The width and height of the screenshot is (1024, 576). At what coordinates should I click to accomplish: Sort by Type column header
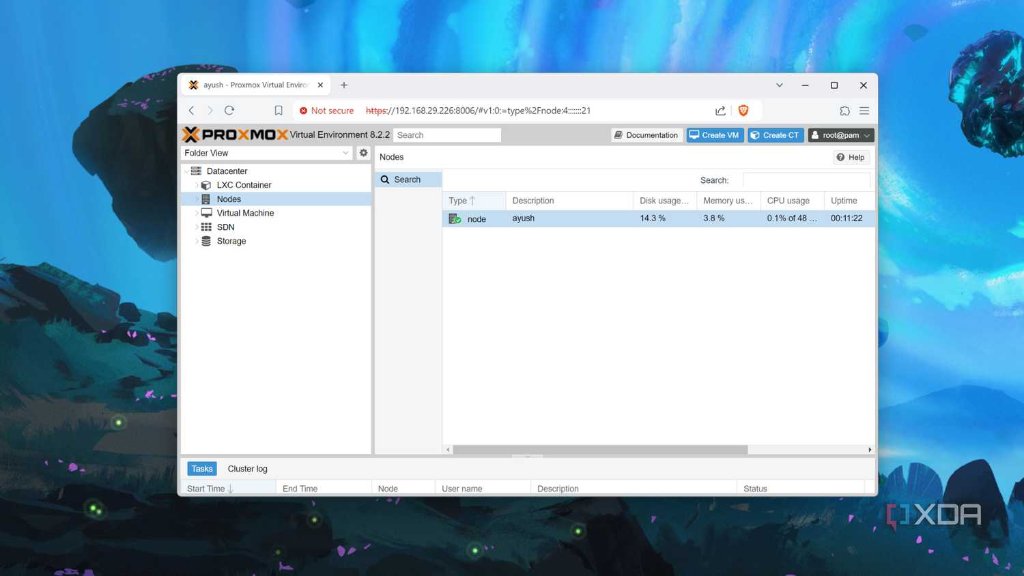point(474,201)
